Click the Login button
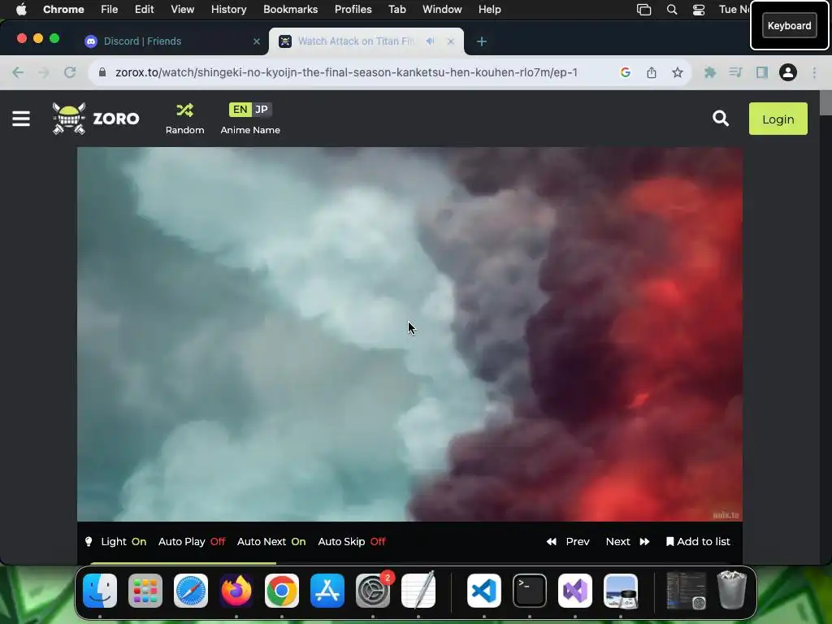The width and height of the screenshot is (832, 624). (x=778, y=119)
